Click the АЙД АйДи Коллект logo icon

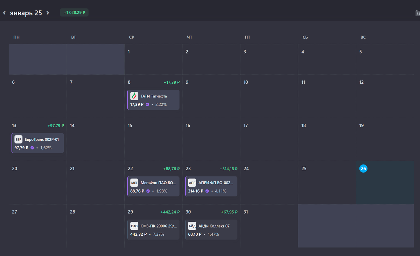(x=192, y=226)
